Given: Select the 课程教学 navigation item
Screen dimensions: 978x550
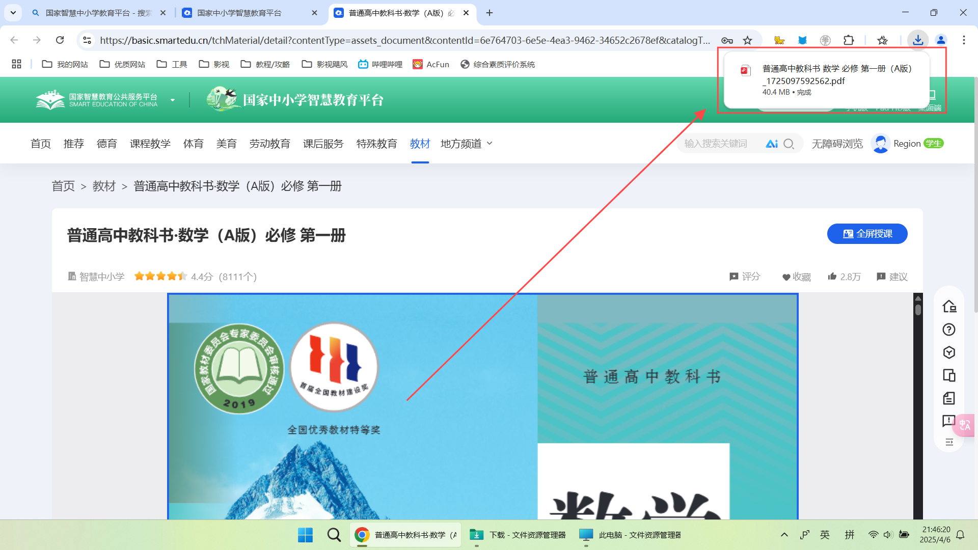Looking at the screenshot, I should pyautogui.click(x=150, y=144).
